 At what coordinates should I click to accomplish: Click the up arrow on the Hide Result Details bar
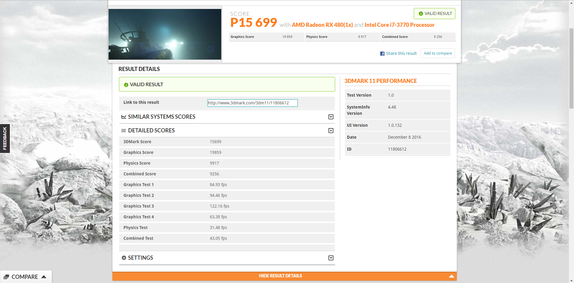point(452,276)
